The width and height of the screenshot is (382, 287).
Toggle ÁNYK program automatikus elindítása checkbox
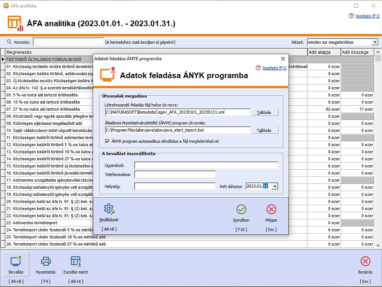click(107, 141)
